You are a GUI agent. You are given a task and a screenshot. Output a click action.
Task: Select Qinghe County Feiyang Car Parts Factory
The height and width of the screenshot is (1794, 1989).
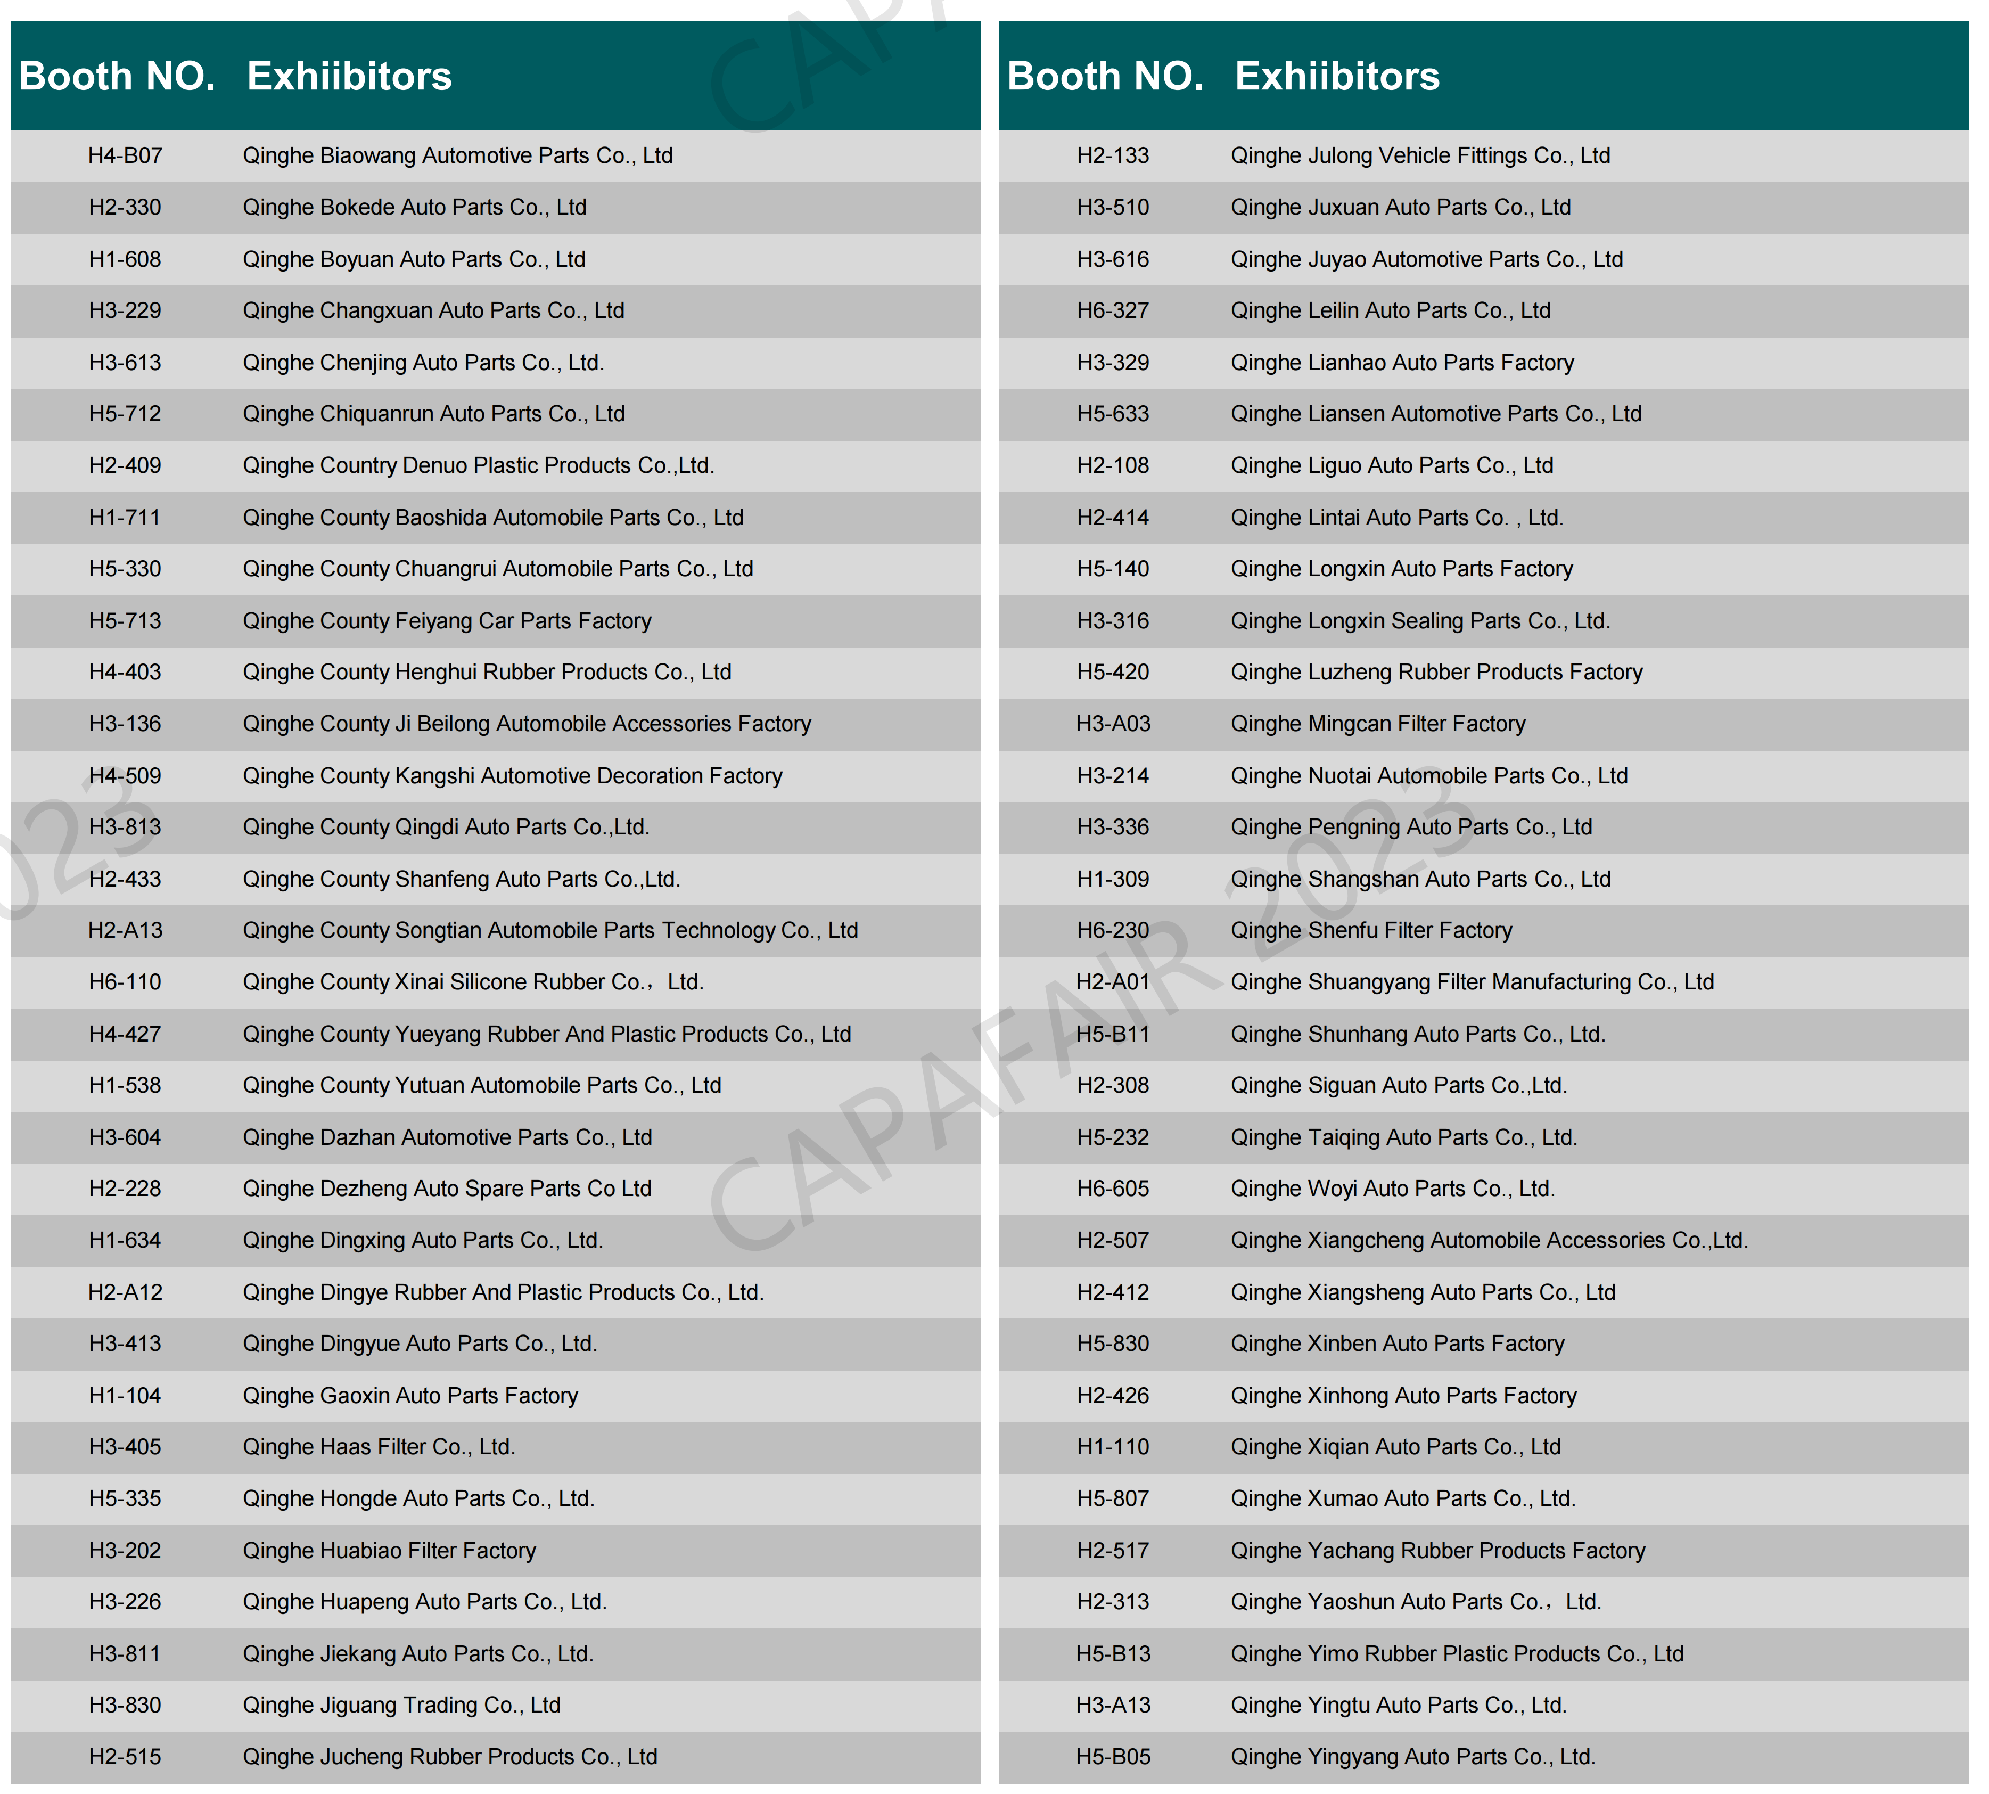[x=447, y=621]
